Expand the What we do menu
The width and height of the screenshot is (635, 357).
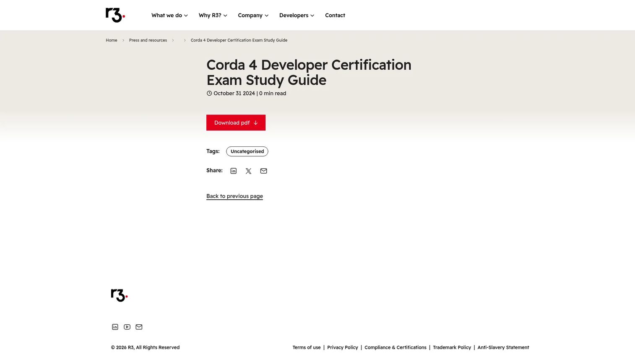coord(169,15)
